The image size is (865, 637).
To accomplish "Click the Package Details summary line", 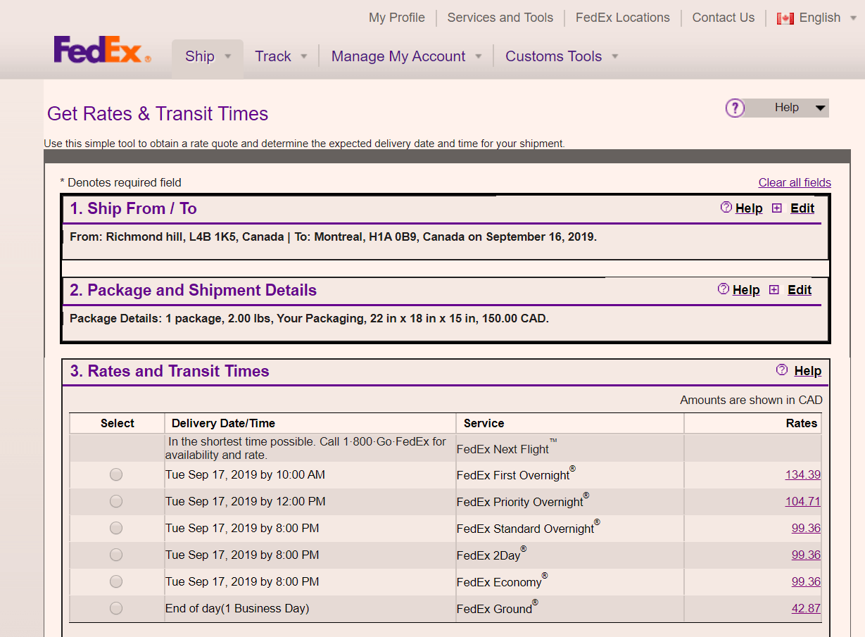I will point(309,318).
